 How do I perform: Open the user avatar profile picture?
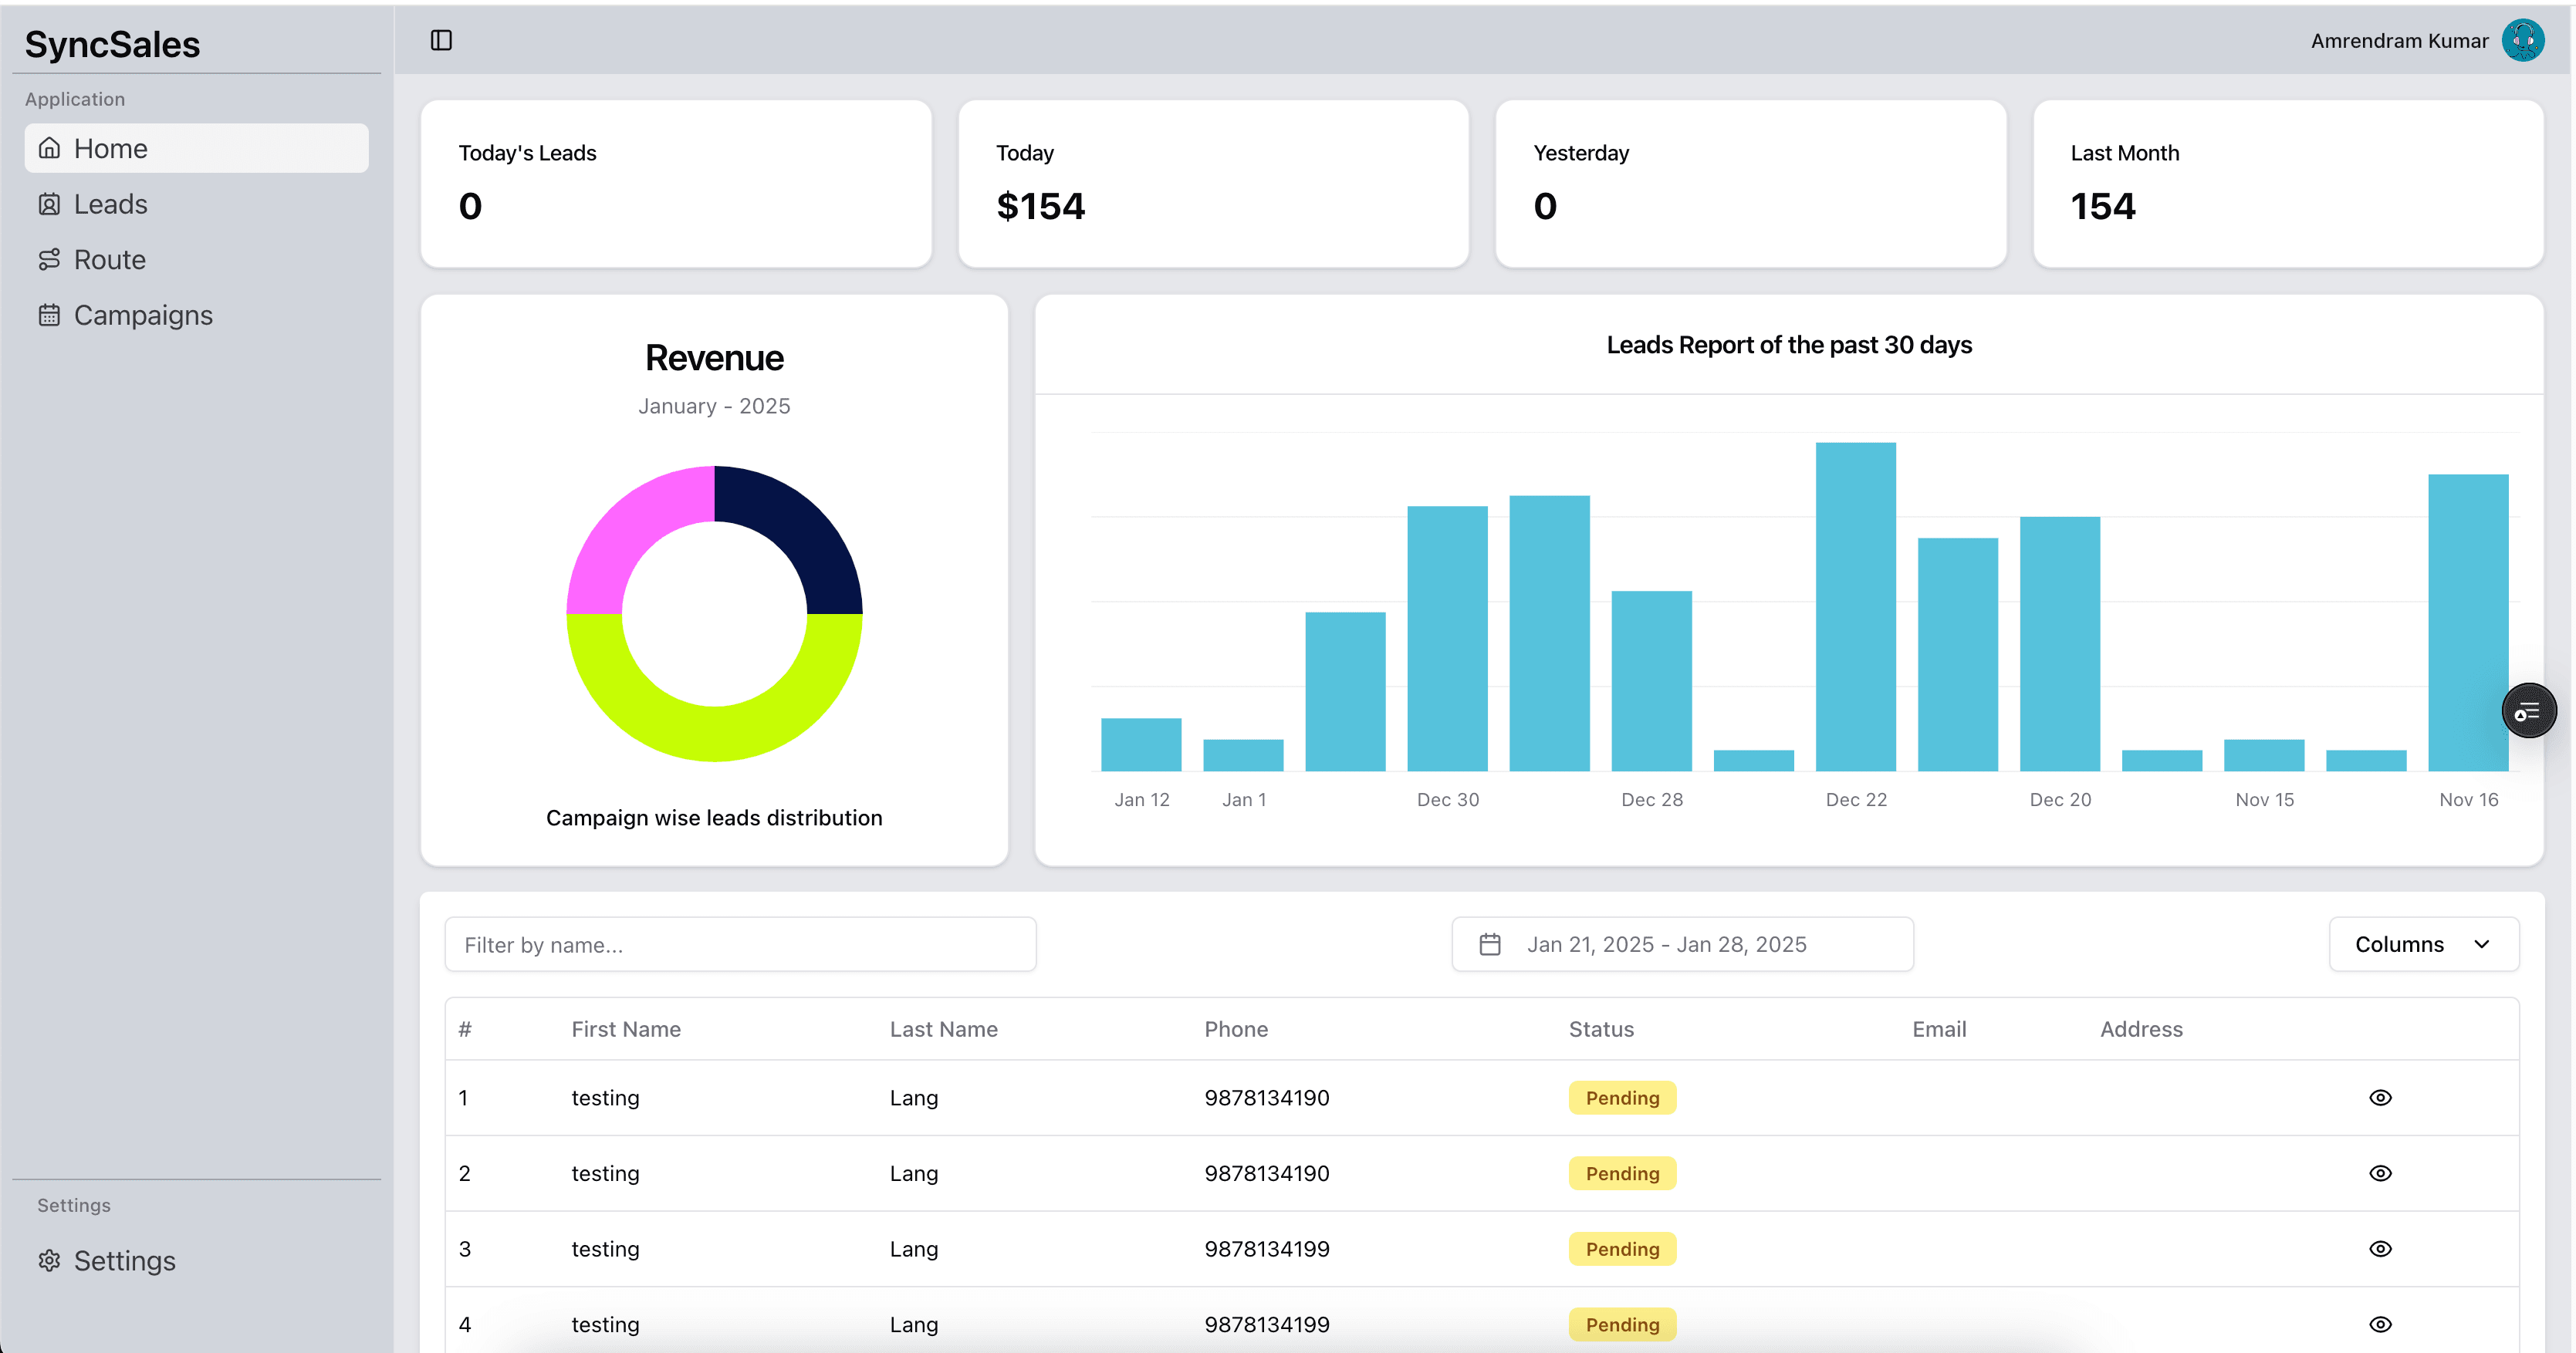(x=2523, y=40)
